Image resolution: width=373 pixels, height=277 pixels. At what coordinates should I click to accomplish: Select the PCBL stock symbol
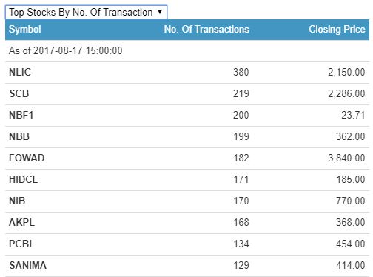click(21, 244)
